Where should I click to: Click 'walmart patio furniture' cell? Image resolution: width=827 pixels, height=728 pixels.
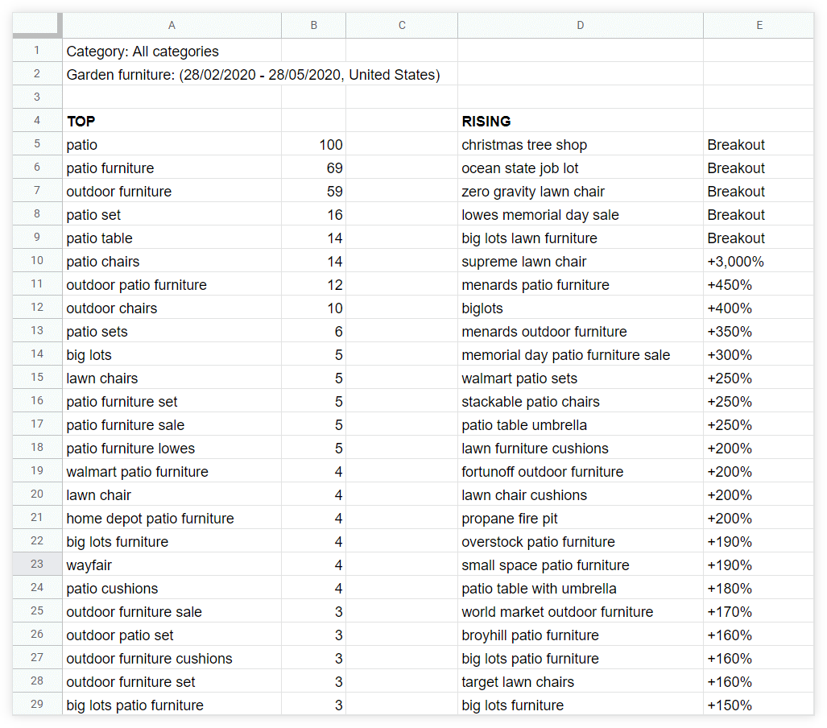(x=172, y=471)
